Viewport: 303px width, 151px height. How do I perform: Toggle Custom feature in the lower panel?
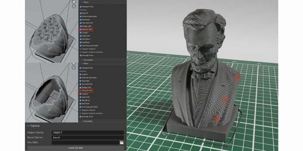(81, 94)
